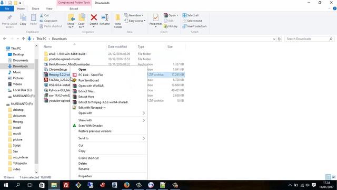Select the youtube-upload-master folder
The image size is (337, 190).
[x=64, y=59]
